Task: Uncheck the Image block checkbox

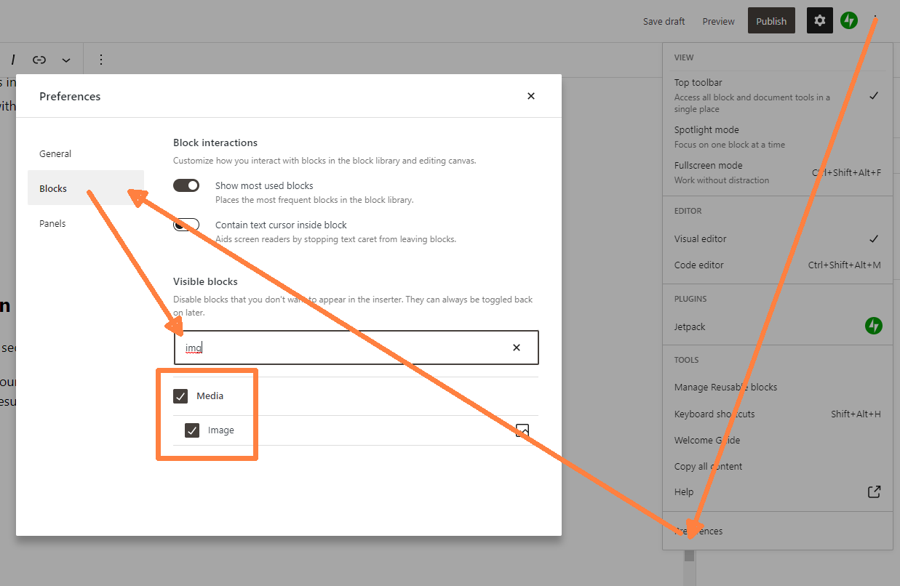Action: (192, 430)
